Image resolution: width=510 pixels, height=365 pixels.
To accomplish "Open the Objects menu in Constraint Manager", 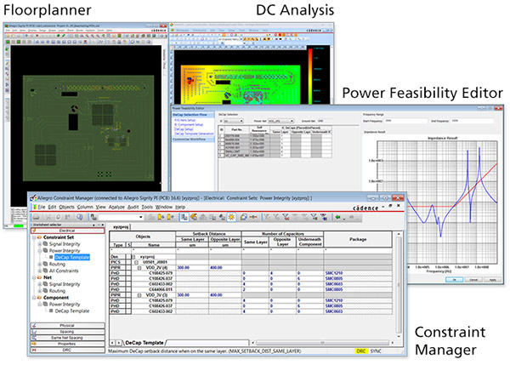I will 66,207.
